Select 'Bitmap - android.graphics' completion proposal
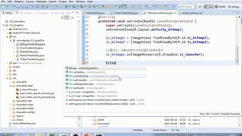Image resolution: width=242 pixels, height=136 pixels. click(x=105, y=68)
